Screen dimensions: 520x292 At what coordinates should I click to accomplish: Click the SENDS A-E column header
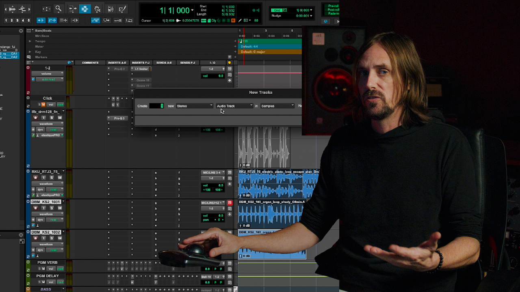click(x=164, y=62)
